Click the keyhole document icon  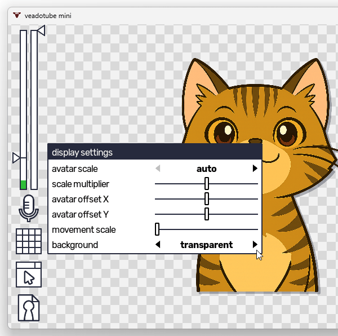(28, 308)
